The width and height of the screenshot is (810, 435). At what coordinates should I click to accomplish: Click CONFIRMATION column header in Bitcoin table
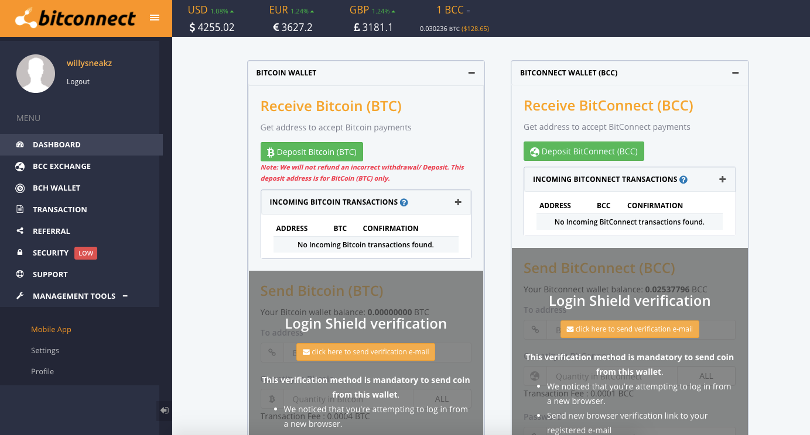click(x=391, y=228)
